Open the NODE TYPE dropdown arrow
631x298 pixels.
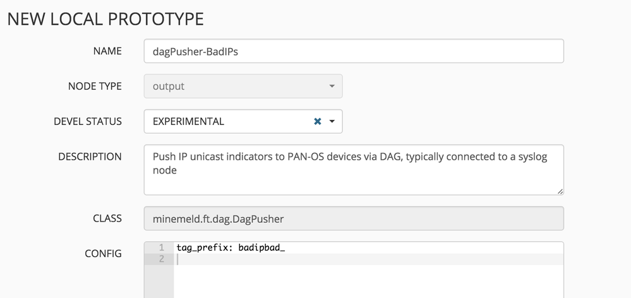[332, 86]
